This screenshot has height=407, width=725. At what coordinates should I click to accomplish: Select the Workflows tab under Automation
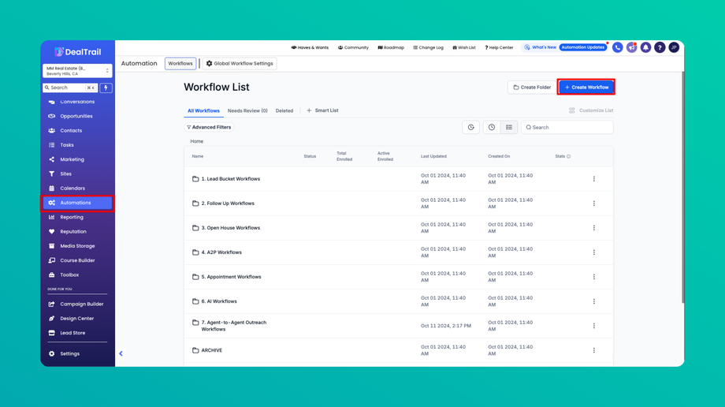[x=180, y=63]
